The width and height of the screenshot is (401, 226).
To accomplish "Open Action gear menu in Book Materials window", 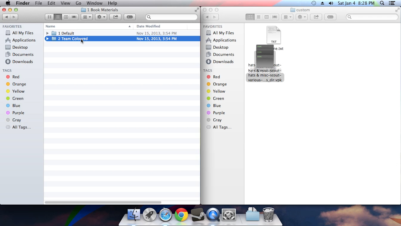I will pos(101,17).
